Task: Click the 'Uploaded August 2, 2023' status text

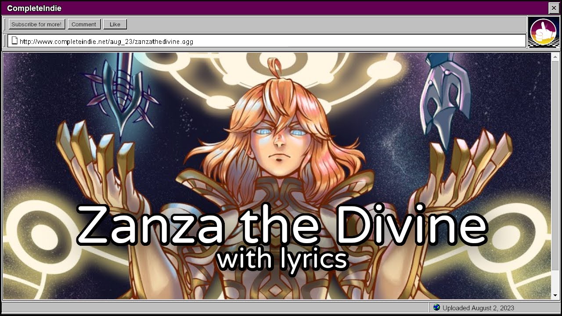Action: pos(478,308)
